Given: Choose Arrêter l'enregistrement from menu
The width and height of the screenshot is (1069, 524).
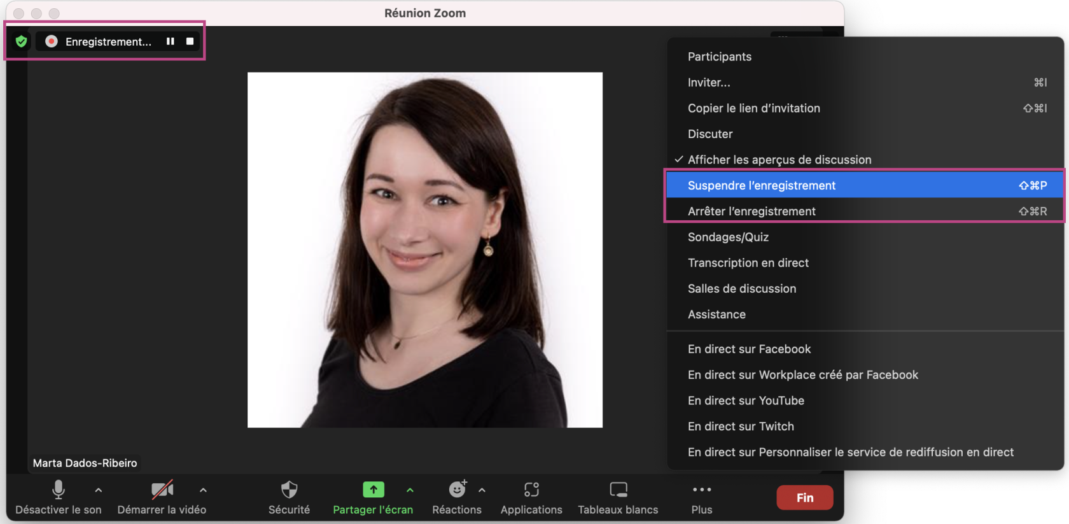Looking at the screenshot, I should click(x=751, y=211).
